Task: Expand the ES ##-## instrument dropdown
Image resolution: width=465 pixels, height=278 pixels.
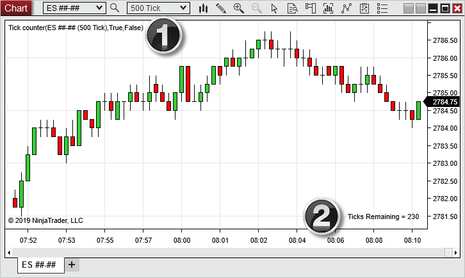Action: click(x=98, y=8)
